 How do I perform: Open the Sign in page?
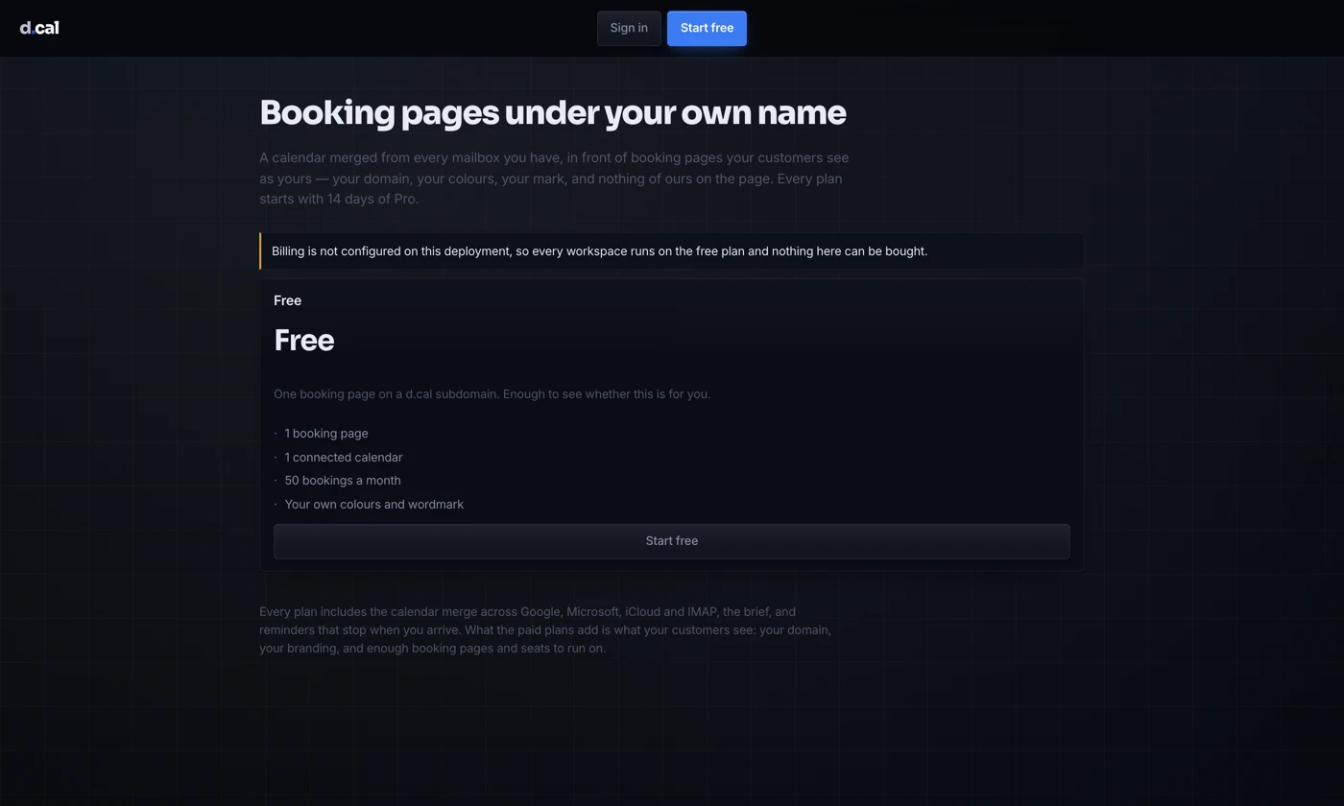tap(629, 28)
